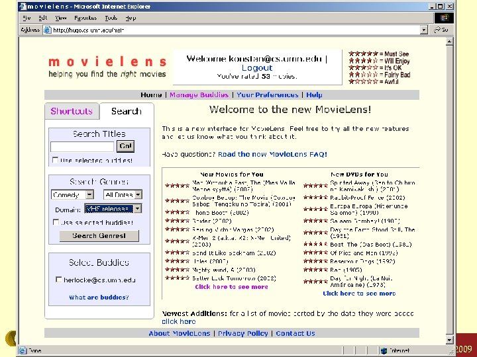Check the herlocke@cs.umn.edu buddy checkbox

coord(59,279)
